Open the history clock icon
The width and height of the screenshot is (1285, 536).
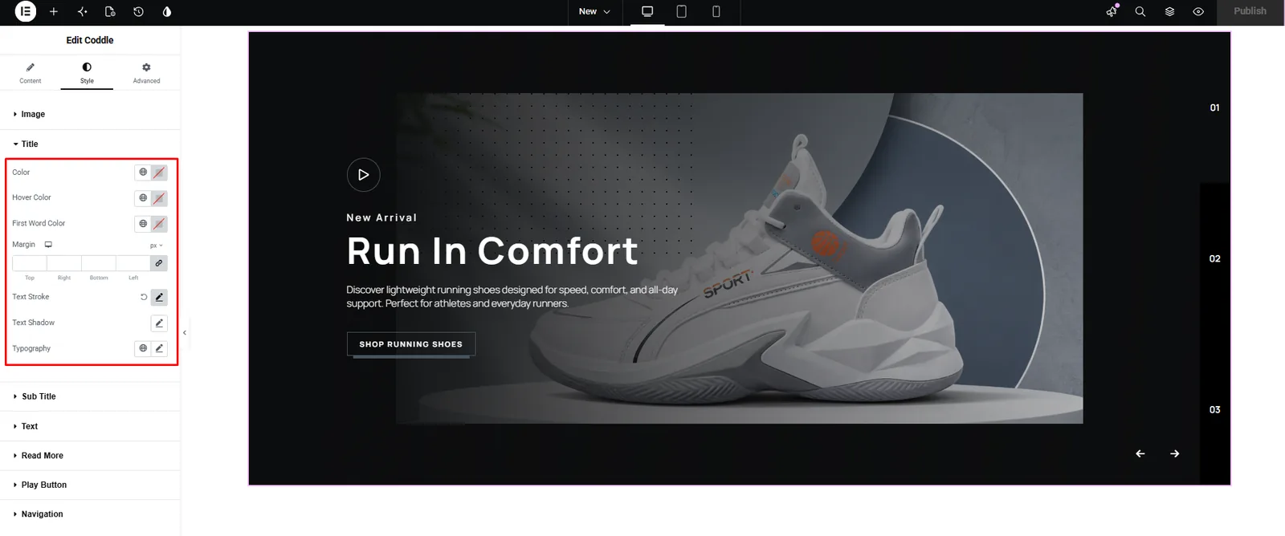click(x=138, y=11)
